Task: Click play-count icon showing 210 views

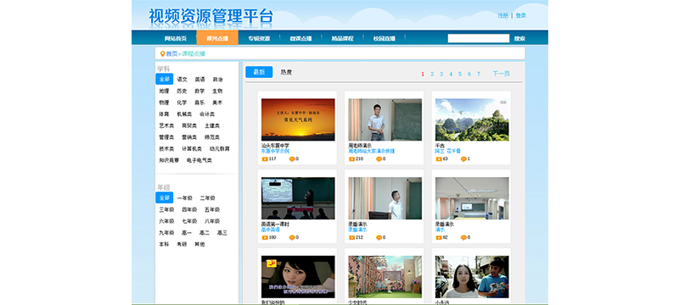Action: (351, 159)
